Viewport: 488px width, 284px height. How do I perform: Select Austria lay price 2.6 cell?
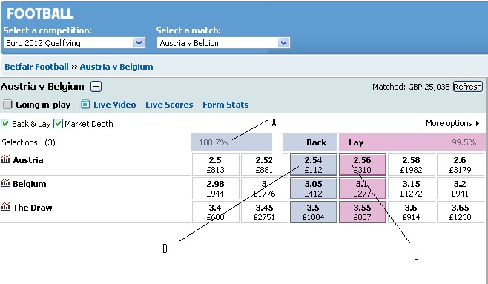click(x=460, y=165)
